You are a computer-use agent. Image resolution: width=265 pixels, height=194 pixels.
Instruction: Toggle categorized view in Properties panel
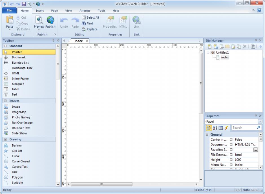tap(209, 128)
